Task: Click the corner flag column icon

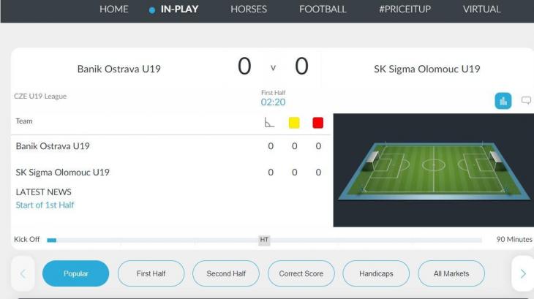Action: point(270,122)
